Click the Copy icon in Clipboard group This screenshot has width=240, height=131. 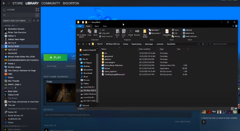(x=89, y=33)
